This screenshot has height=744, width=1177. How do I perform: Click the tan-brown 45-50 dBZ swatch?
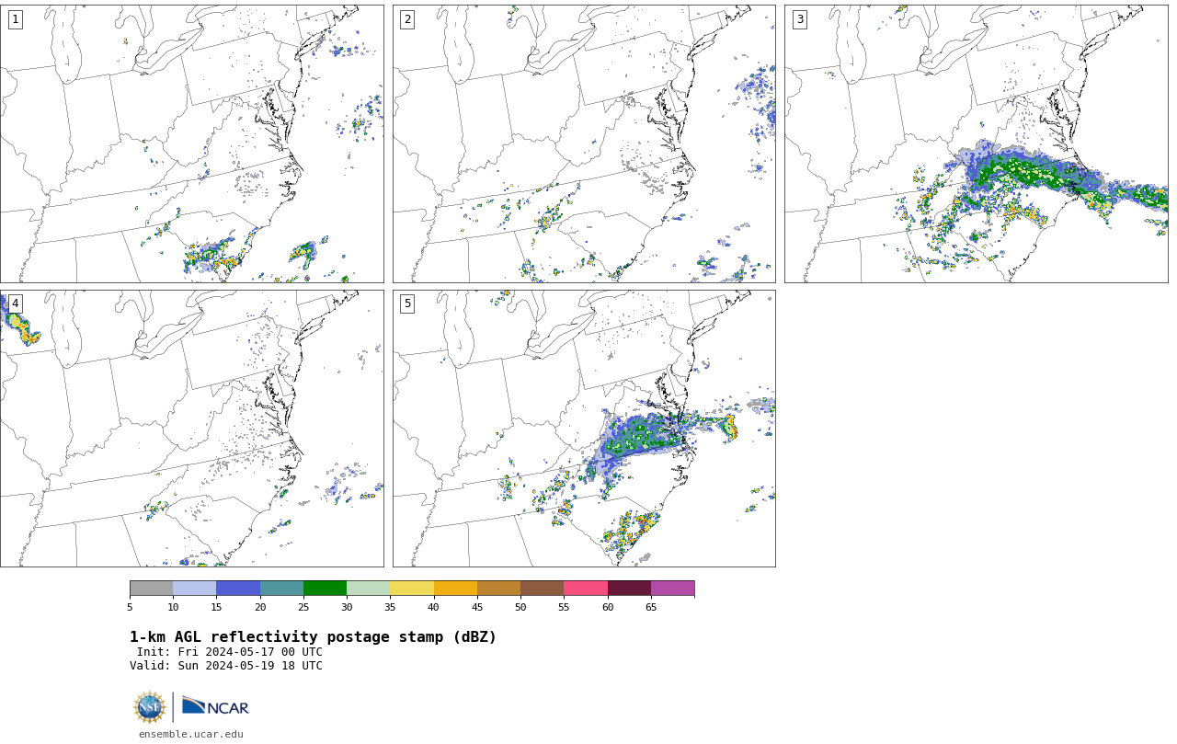pyautogui.click(x=499, y=589)
